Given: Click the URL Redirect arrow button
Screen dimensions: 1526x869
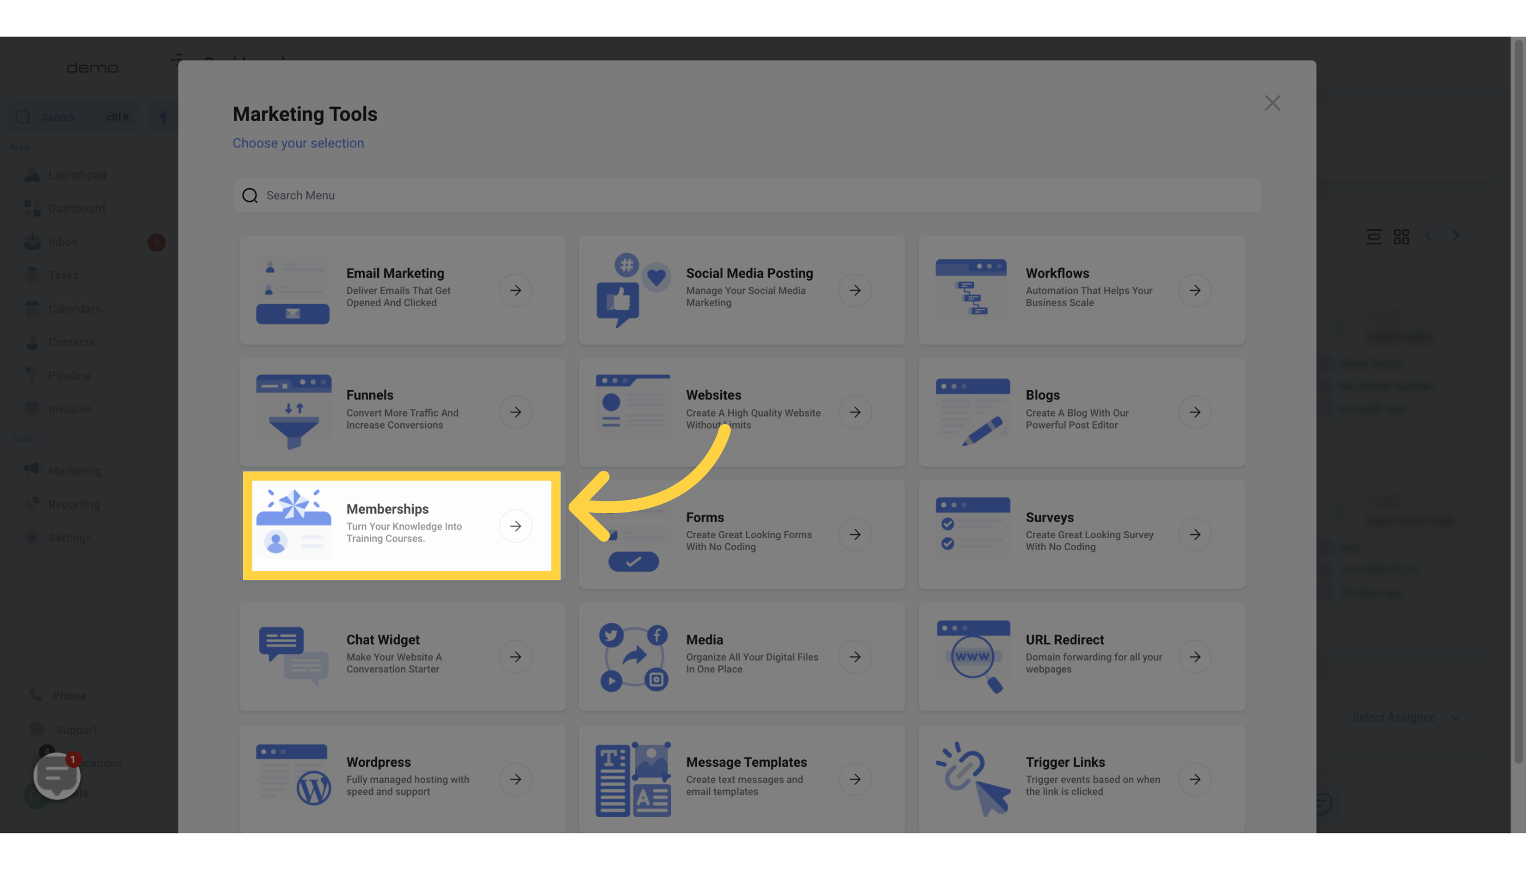Looking at the screenshot, I should [x=1195, y=656].
